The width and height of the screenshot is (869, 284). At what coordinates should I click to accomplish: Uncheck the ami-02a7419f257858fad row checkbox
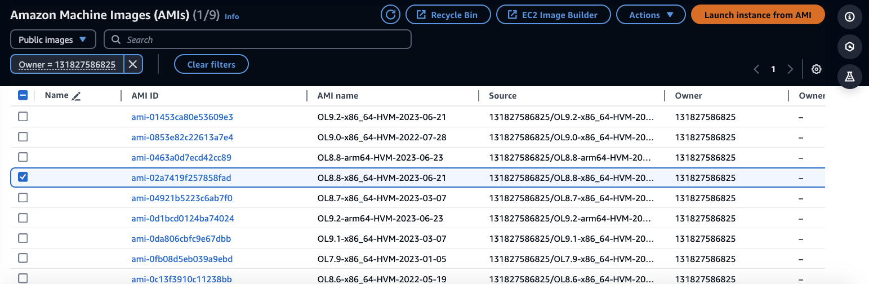click(x=23, y=177)
